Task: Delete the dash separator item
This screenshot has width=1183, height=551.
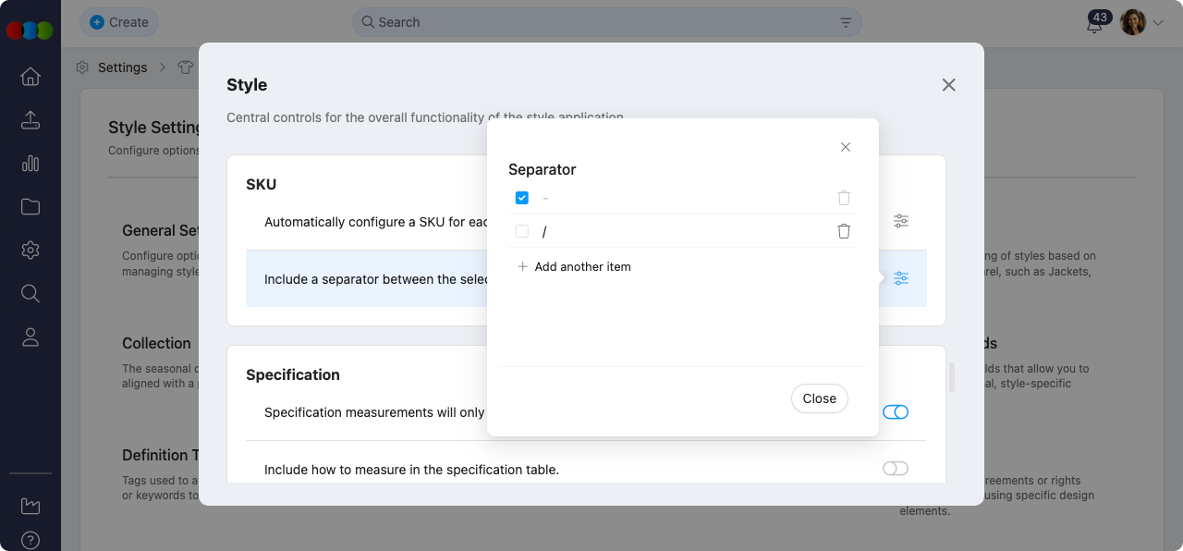Action: click(x=844, y=198)
